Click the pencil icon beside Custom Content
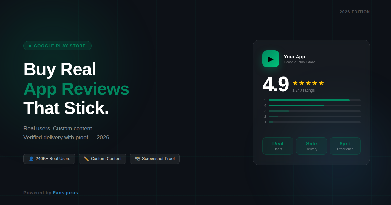 click(x=86, y=159)
